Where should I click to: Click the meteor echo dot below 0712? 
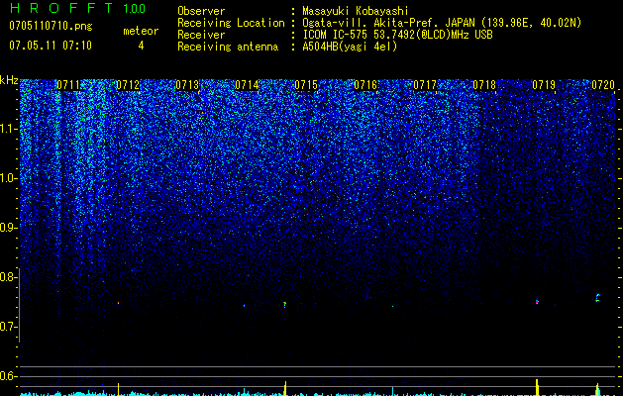point(118,303)
